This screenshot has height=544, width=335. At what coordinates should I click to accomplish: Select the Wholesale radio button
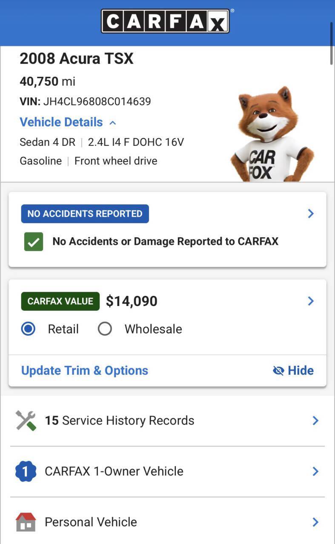pos(105,329)
